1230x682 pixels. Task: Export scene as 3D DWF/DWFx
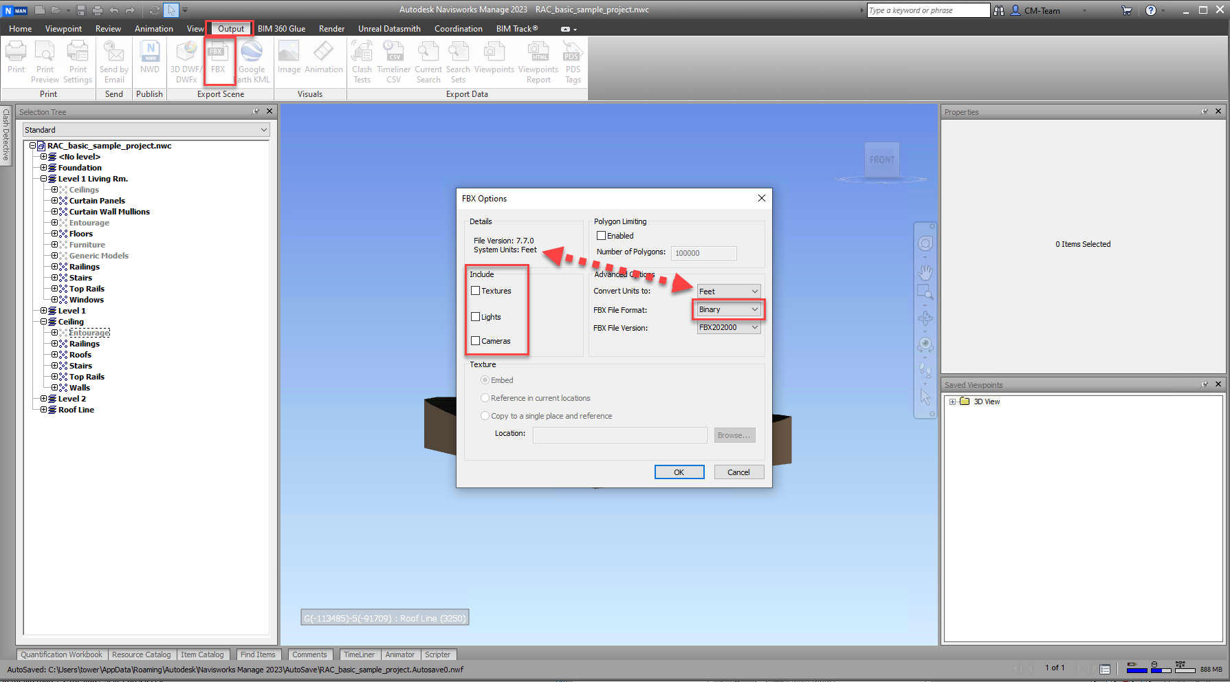(186, 62)
